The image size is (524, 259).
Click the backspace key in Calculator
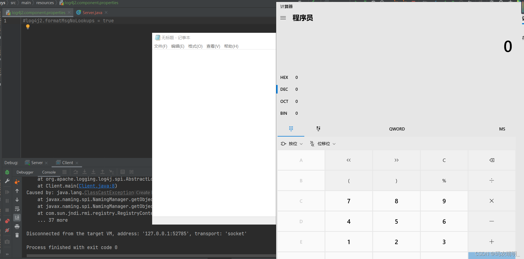(492, 160)
